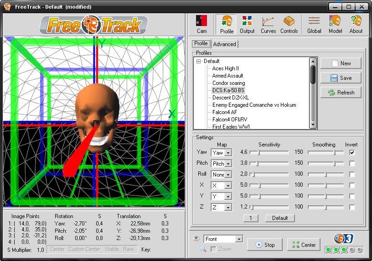Click the profiles list up scroll arrow
Screen dimensions: 372x261
point(313,61)
